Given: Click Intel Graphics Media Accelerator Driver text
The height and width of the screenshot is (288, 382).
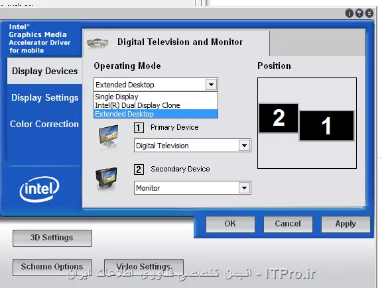Looking at the screenshot, I should 40,38.
